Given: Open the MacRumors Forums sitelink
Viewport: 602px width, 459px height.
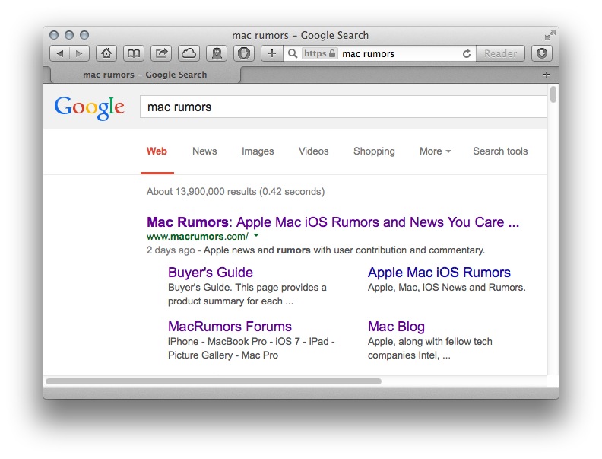Looking at the screenshot, I should pyautogui.click(x=230, y=327).
